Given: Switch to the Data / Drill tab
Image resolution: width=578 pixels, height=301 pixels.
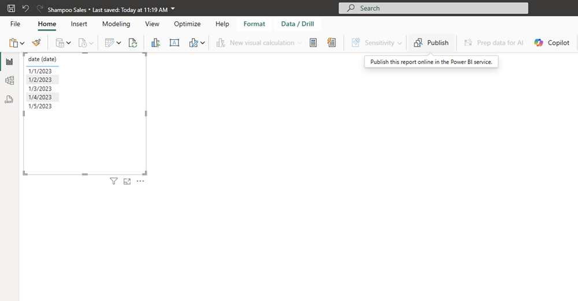Looking at the screenshot, I should 297,24.
